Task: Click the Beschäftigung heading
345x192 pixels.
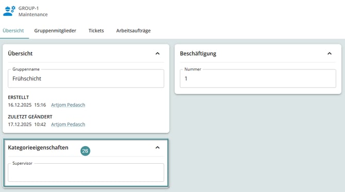Action: 198,54
